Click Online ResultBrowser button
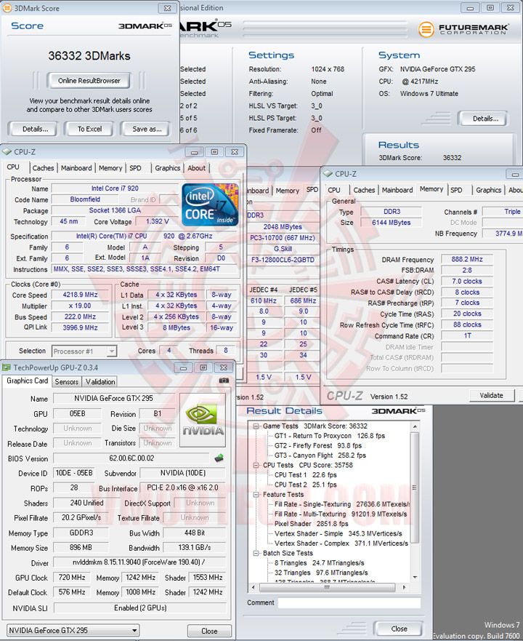 click(x=89, y=81)
